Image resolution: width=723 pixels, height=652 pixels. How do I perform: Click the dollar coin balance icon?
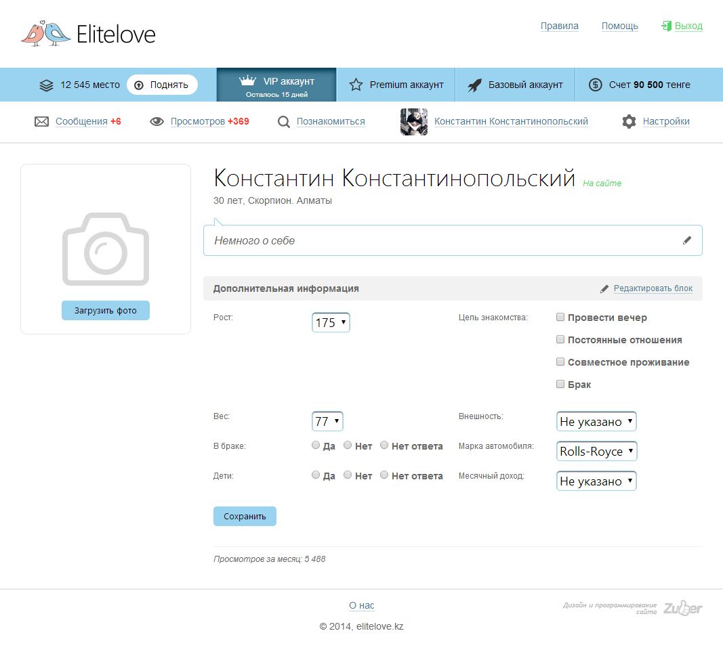[x=595, y=85]
